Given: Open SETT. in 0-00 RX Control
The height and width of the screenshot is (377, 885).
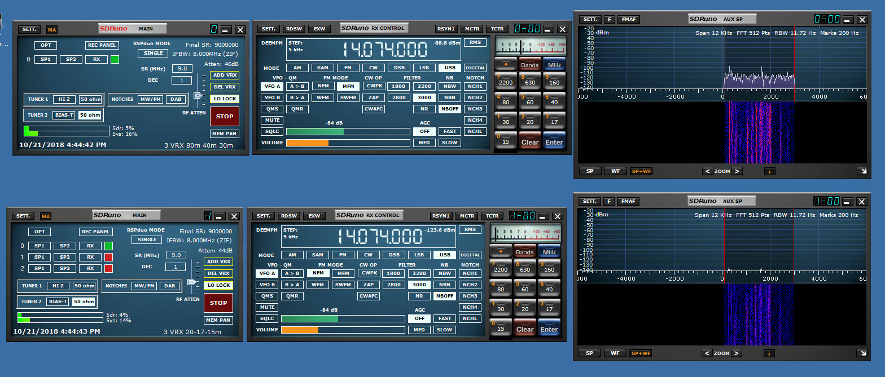Looking at the screenshot, I should [269, 29].
